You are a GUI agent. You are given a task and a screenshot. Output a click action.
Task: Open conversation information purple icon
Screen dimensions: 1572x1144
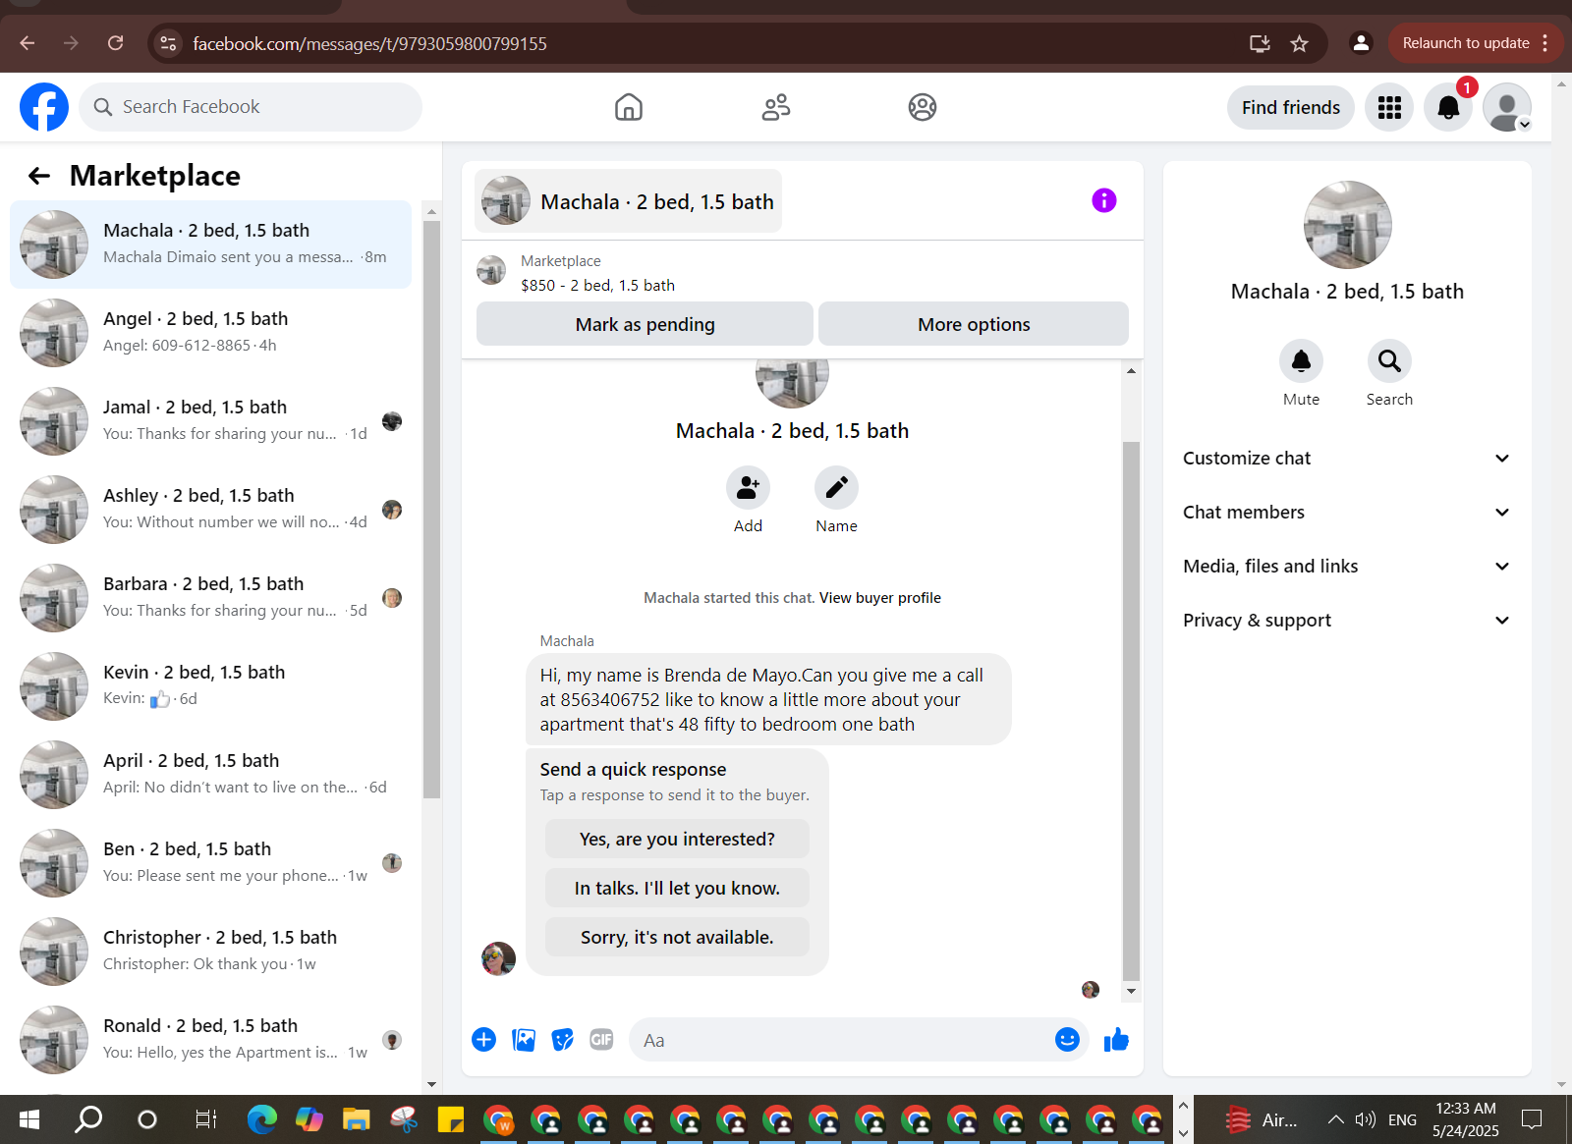pos(1104,200)
